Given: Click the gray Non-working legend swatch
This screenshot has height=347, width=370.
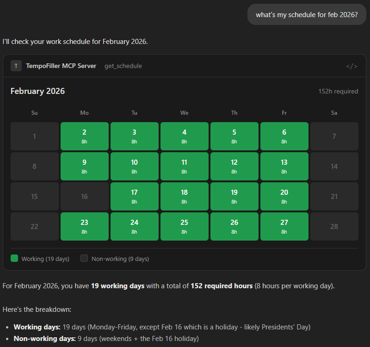Looking at the screenshot, I should [84, 259].
